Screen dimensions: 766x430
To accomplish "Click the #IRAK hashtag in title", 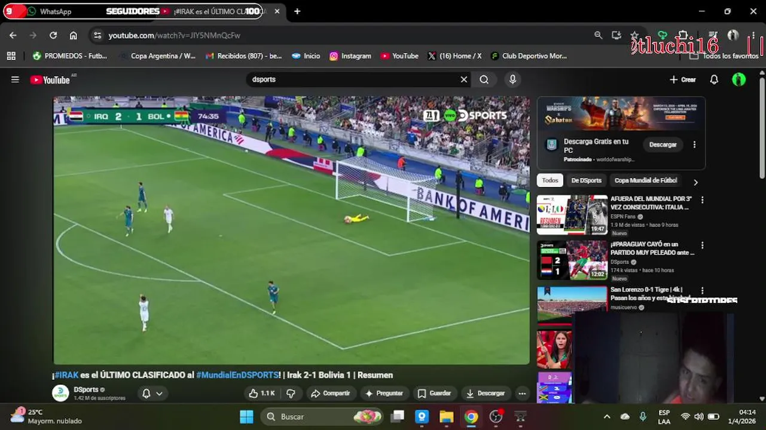I will (x=66, y=375).
